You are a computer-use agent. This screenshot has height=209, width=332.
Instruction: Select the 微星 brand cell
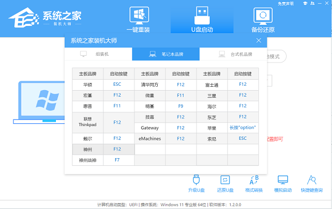coord(150,96)
